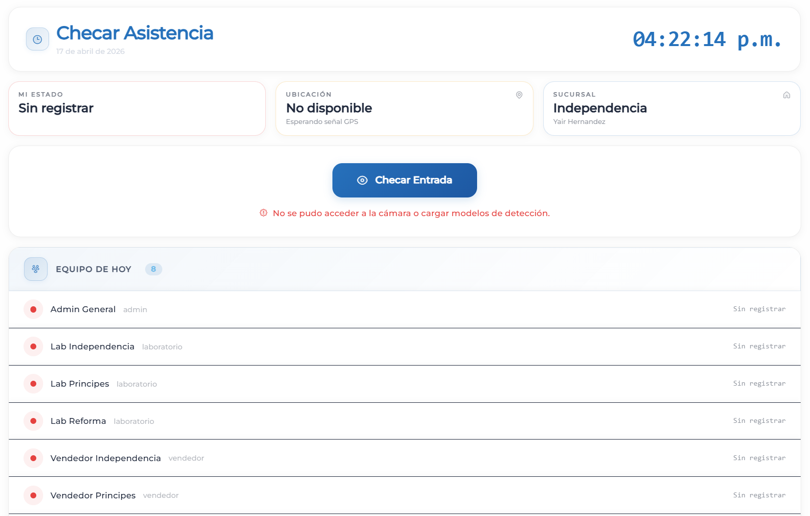Click the GPS location pin icon on Ubicación card
Image resolution: width=810 pixels, height=516 pixels.
[519, 95]
